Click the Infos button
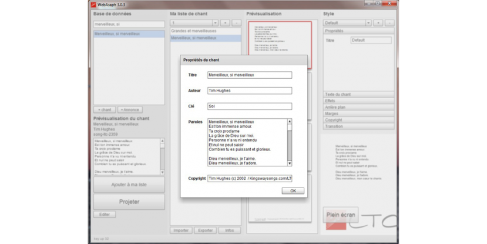Image resolution: width=487 pixels, height=244 pixels. [229, 230]
